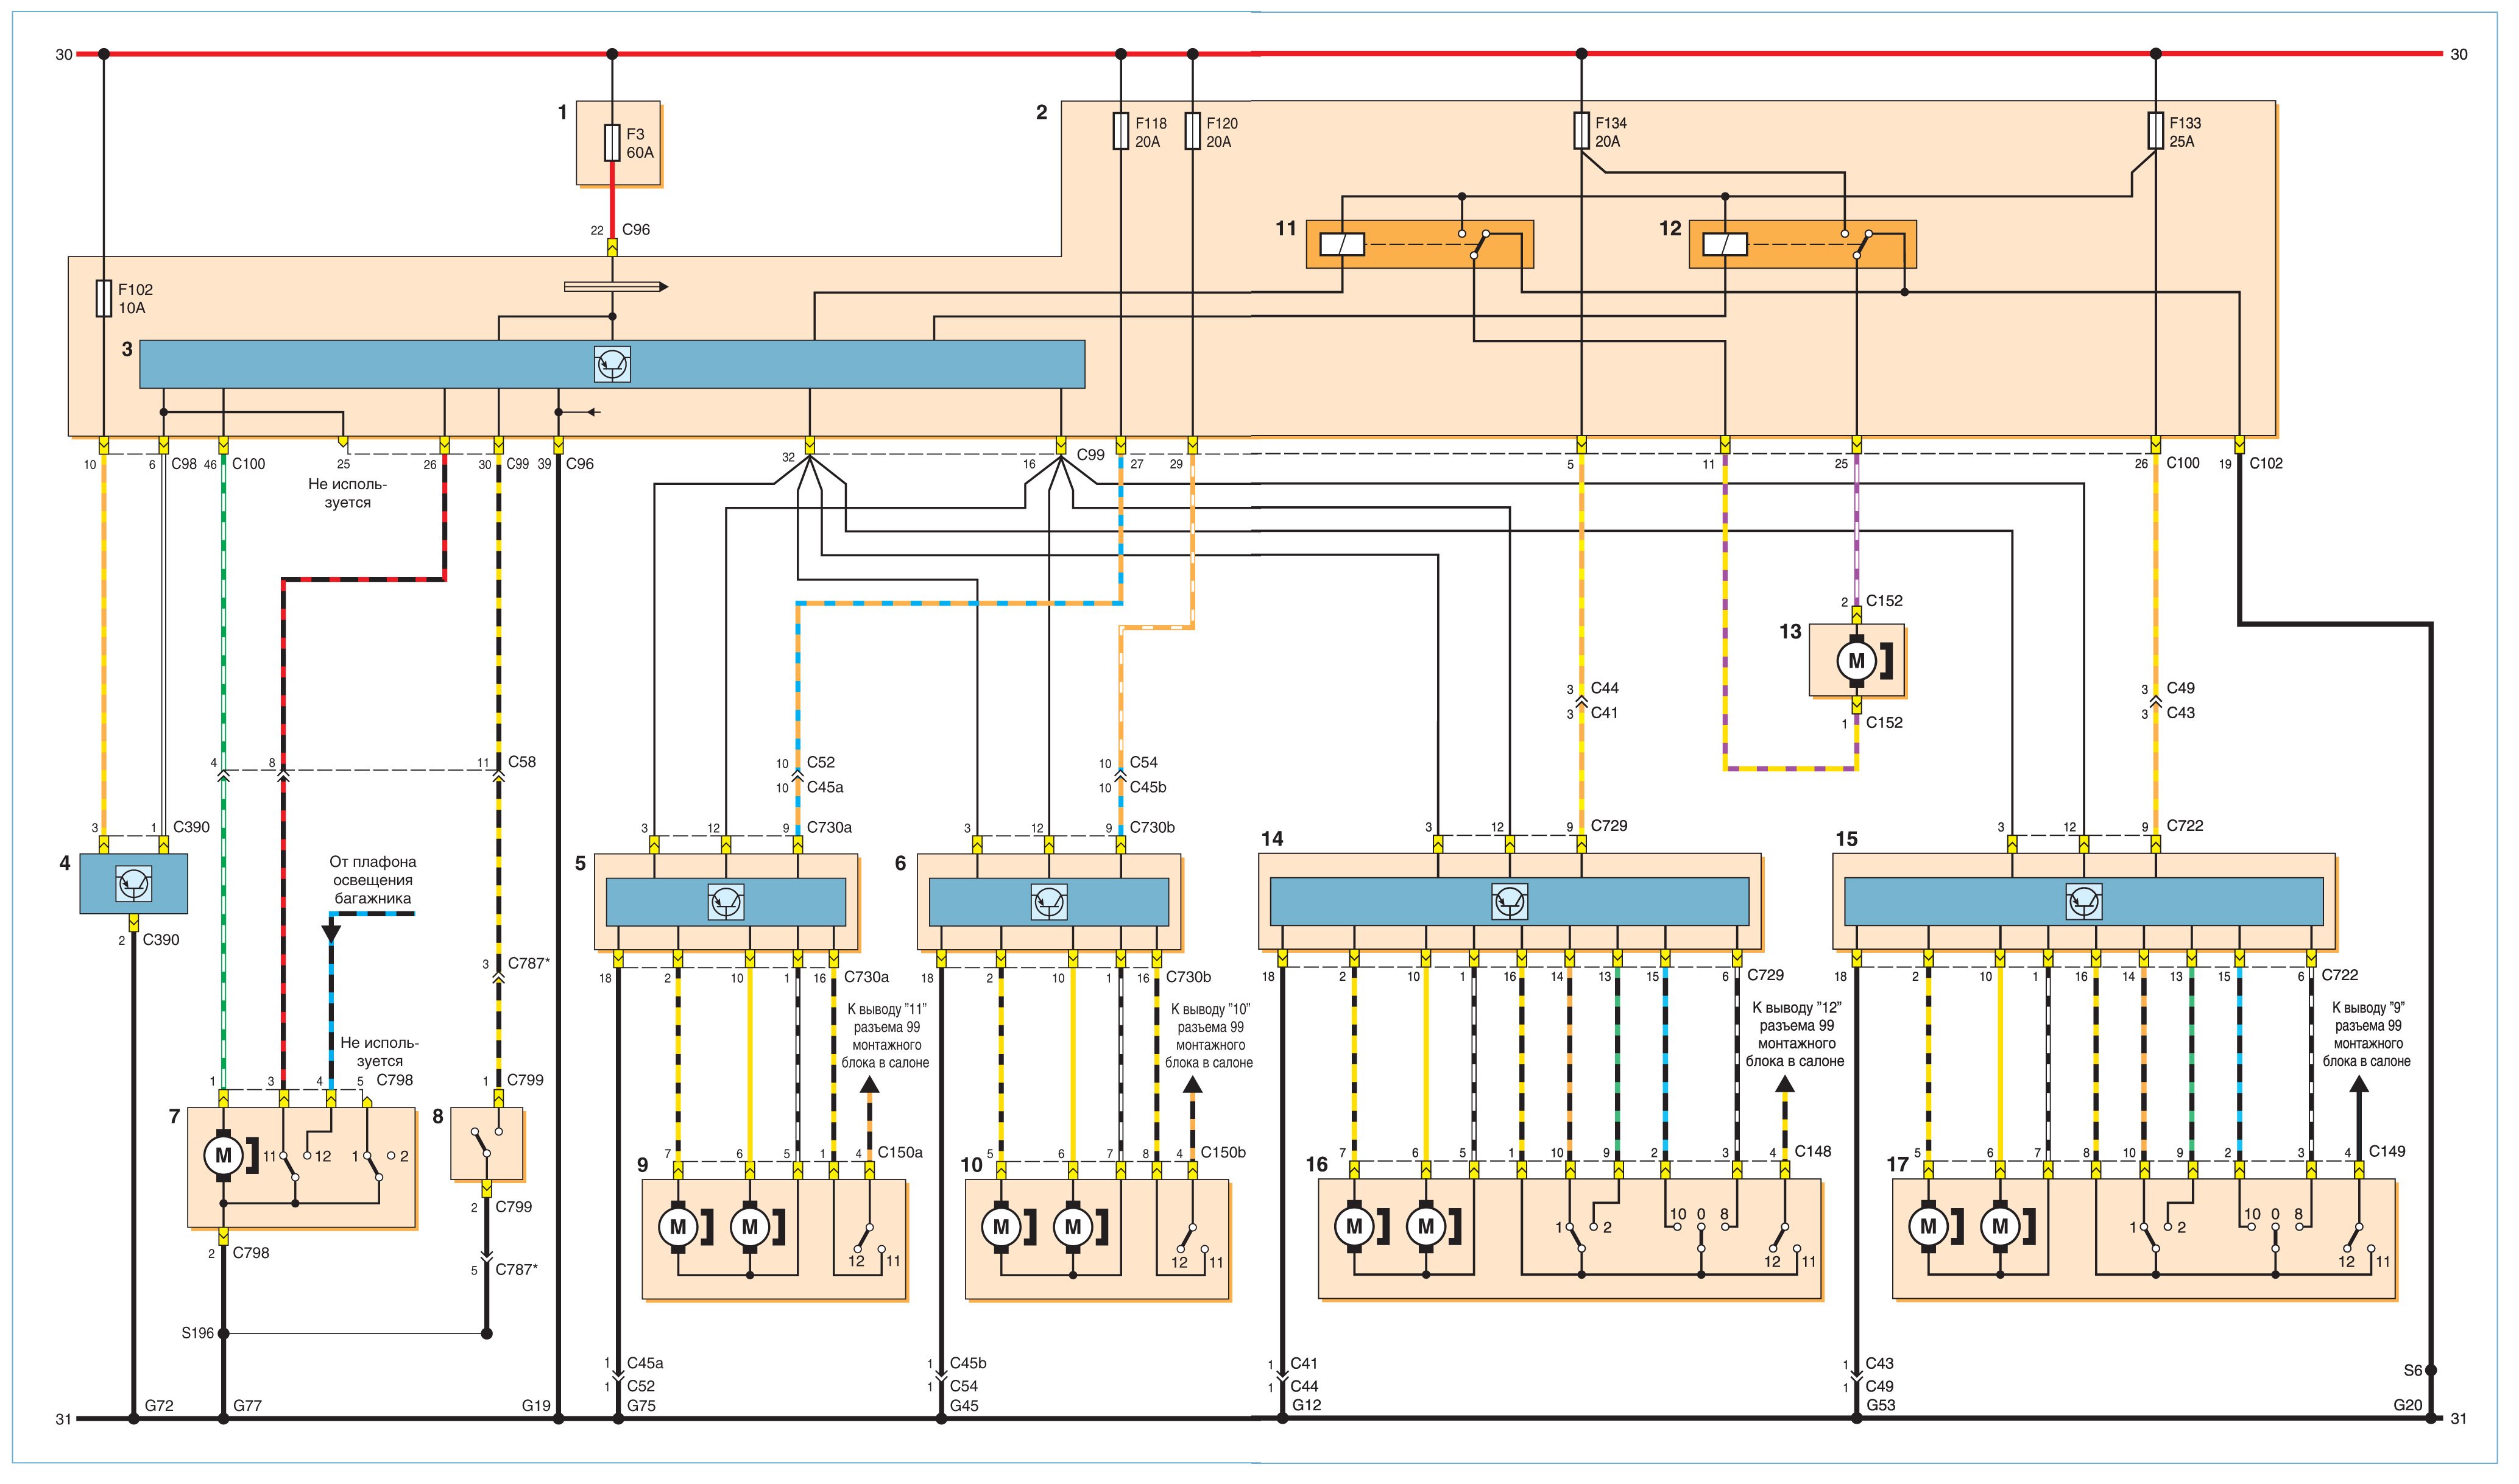Select the transistor icon in module 3
The width and height of the screenshot is (2519, 1484).
tap(612, 365)
